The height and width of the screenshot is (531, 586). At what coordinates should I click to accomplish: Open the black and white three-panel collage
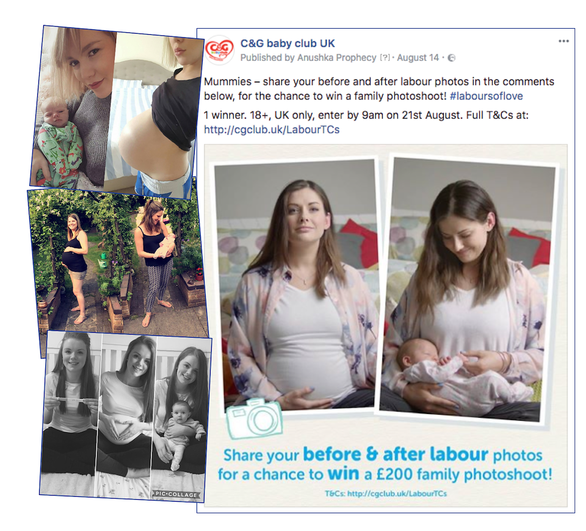coord(125,416)
